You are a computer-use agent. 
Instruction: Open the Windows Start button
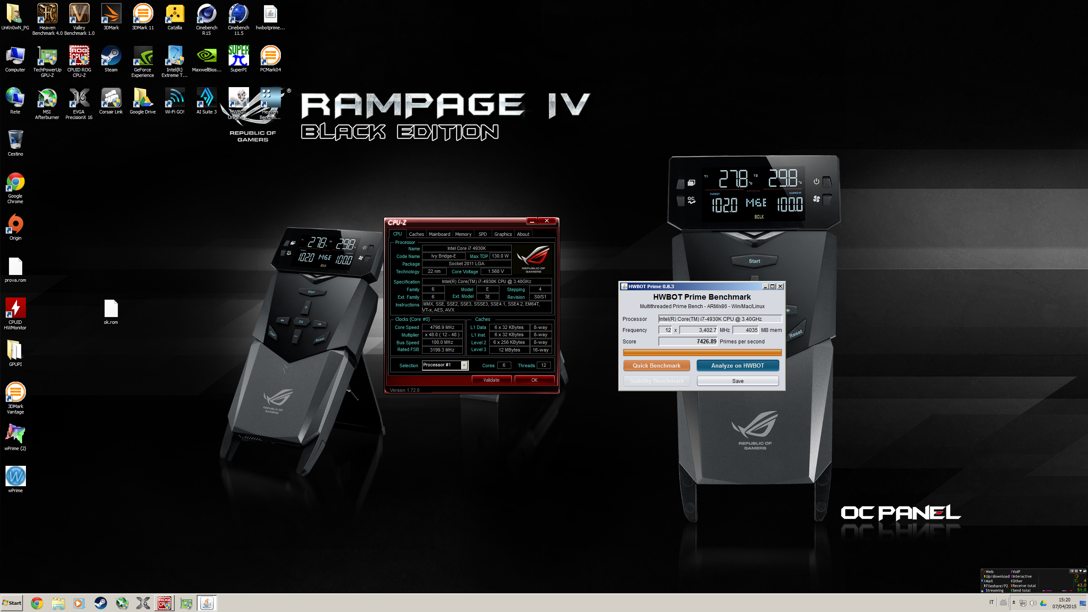[x=12, y=603]
